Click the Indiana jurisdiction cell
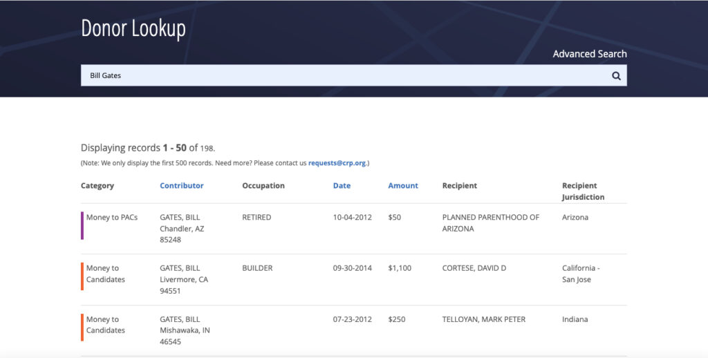The width and height of the screenshot is (708, 358). [x=575, y=319]
